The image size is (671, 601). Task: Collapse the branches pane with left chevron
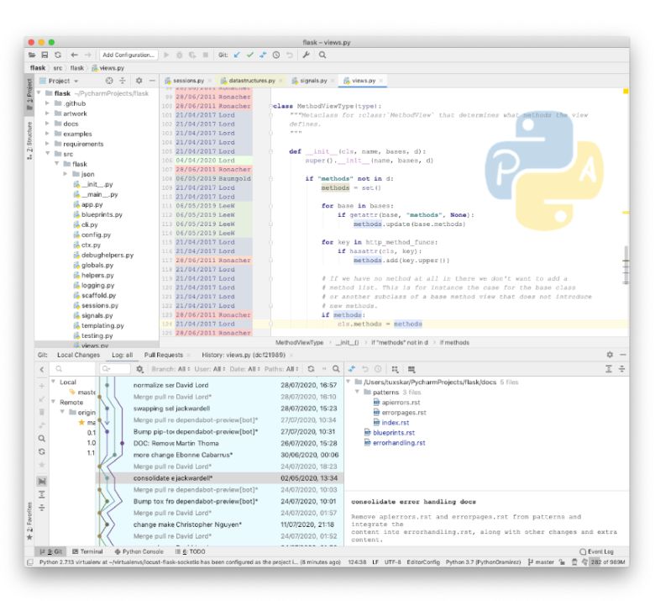pyautogui.click(x=41, y=369)
